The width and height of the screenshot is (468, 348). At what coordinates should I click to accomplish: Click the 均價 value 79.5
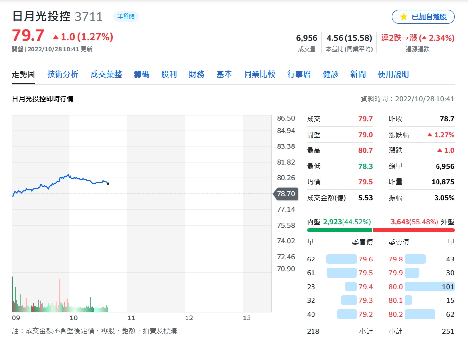(365, 182)
